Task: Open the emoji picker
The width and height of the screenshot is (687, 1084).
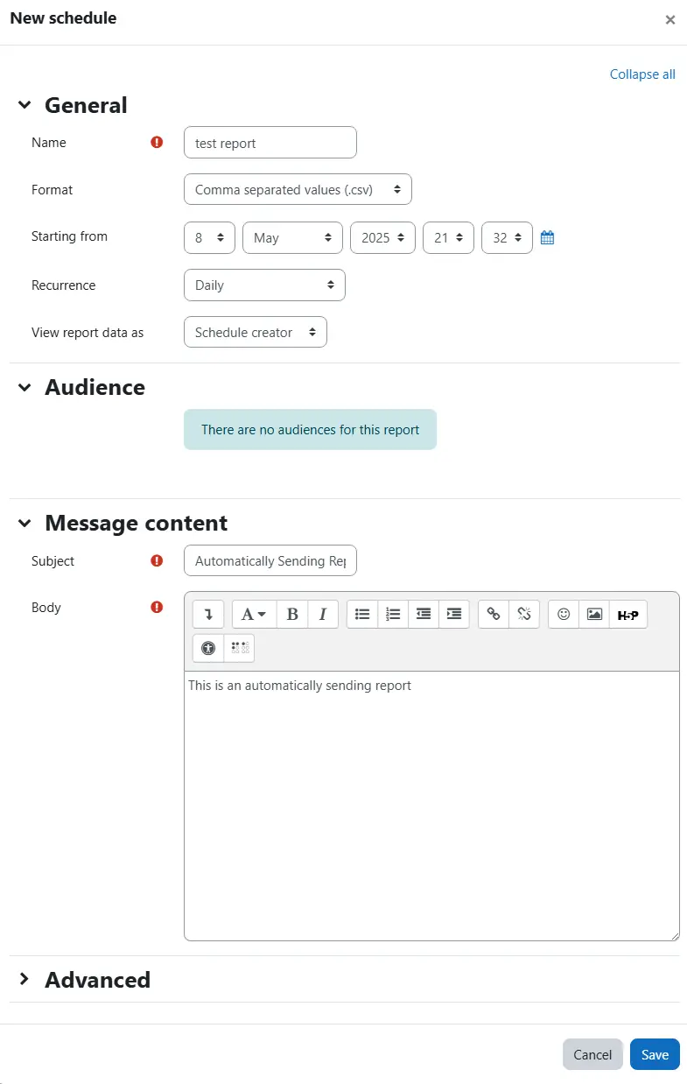Action: (564, 615)
